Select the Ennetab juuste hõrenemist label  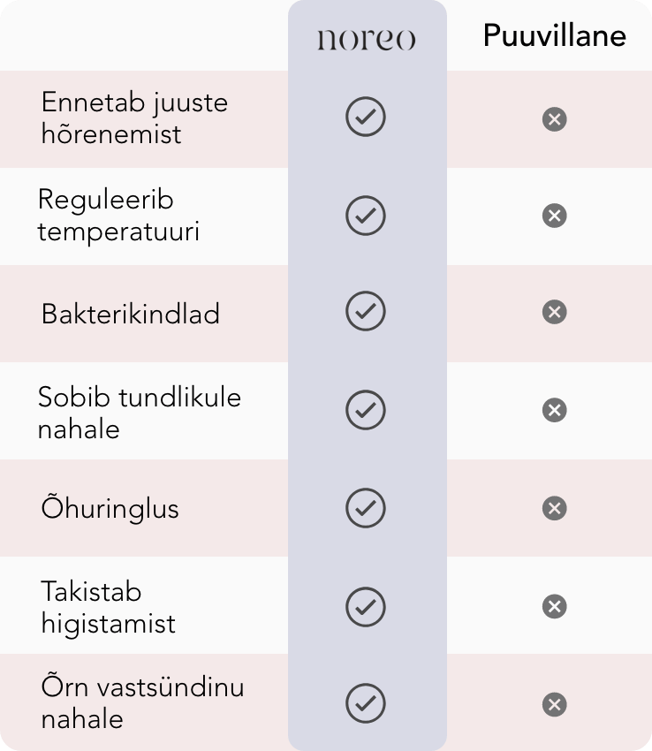point(134,118)
